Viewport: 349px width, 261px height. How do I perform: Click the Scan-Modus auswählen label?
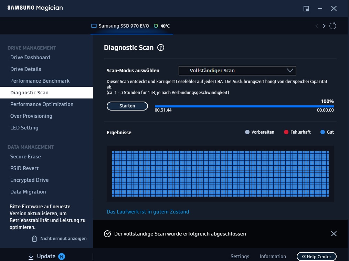coord(133,71)
